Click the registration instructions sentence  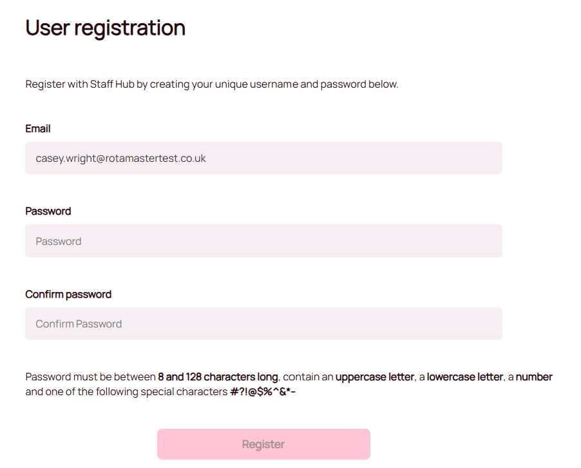tap(211, 84)
